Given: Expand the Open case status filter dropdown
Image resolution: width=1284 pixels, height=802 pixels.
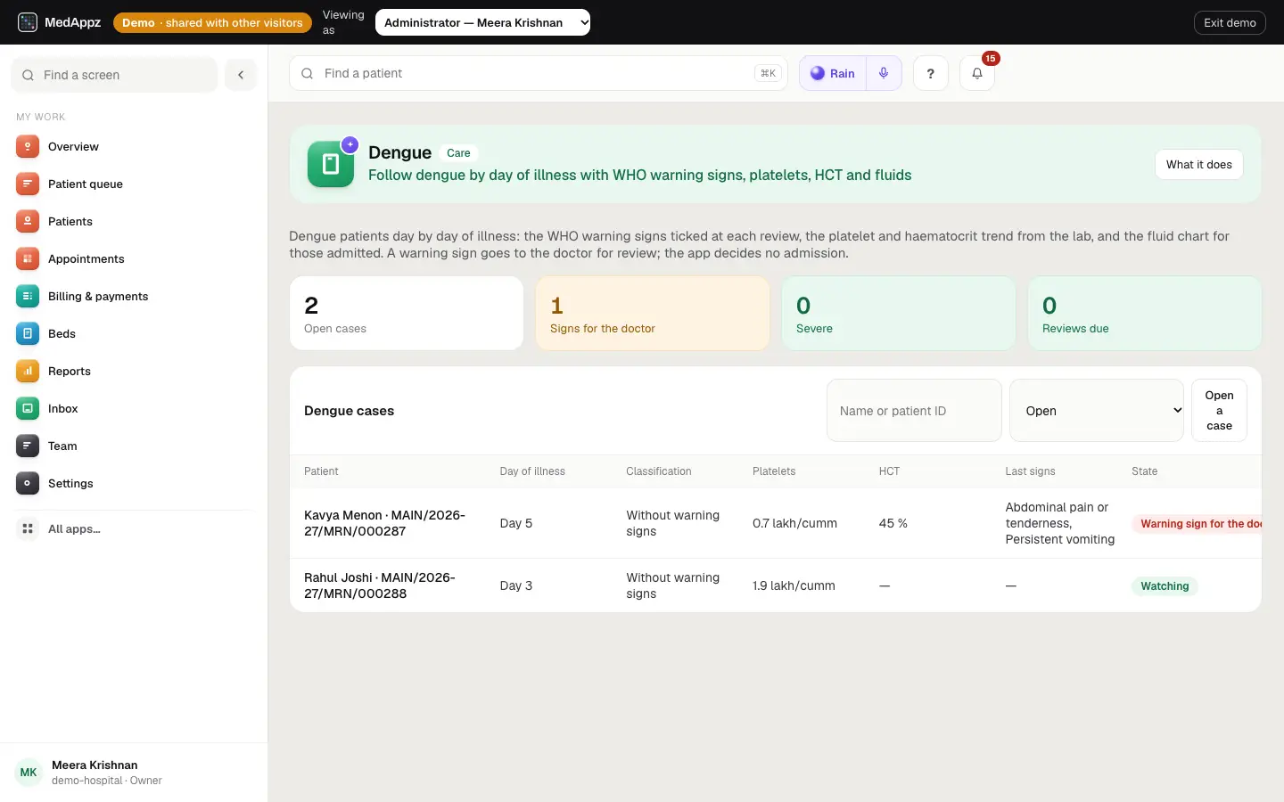Looking at the screenshot, I should click(x=1097, y=411).
